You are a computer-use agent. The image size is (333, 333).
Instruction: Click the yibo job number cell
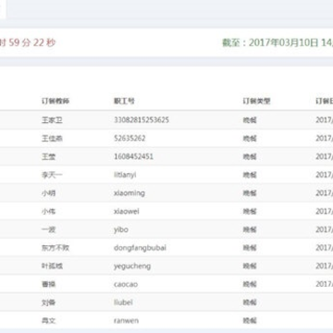(121, 229)
